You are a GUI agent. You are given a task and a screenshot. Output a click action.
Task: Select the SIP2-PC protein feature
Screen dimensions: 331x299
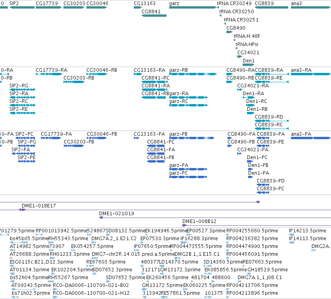coord(25,138)
